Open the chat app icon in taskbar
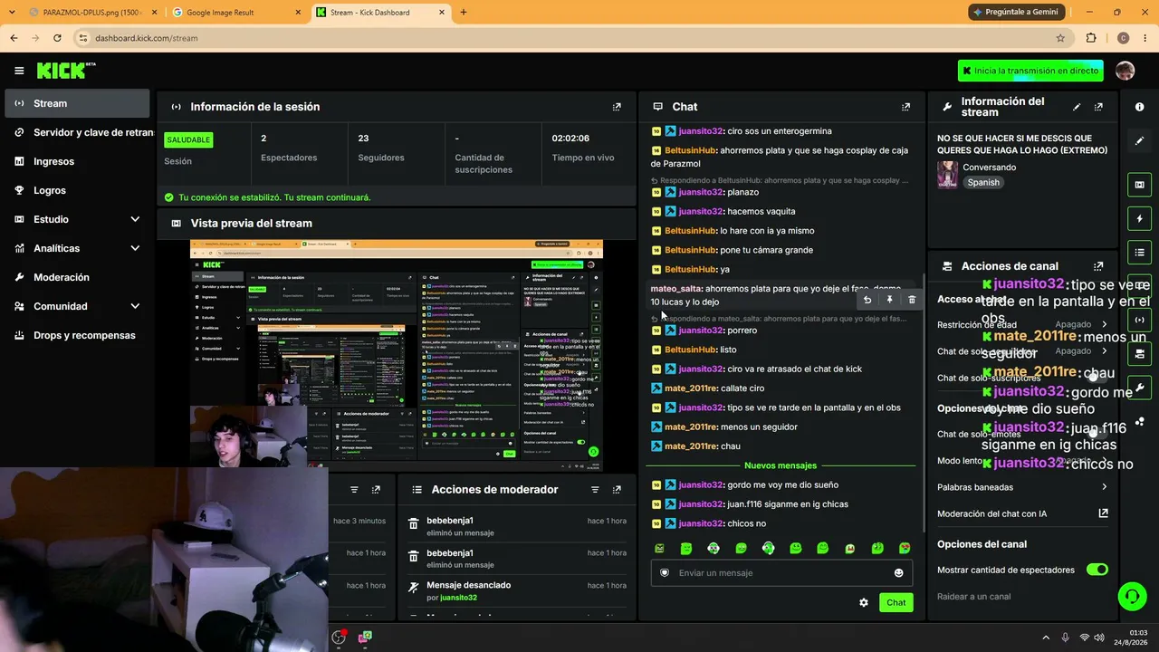Viewport: 1159px width, 652px height. (x=365, y=638)
